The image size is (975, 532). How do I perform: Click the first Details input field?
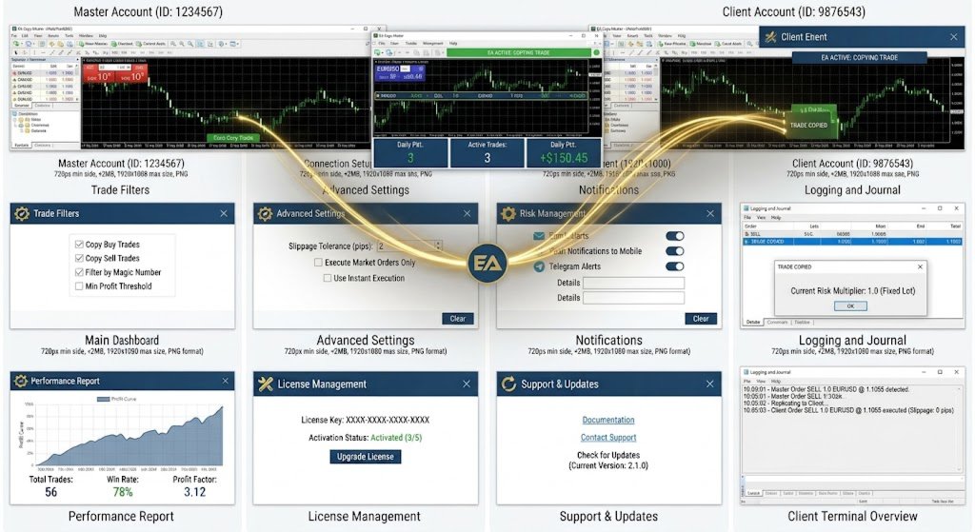click(633, 283)
